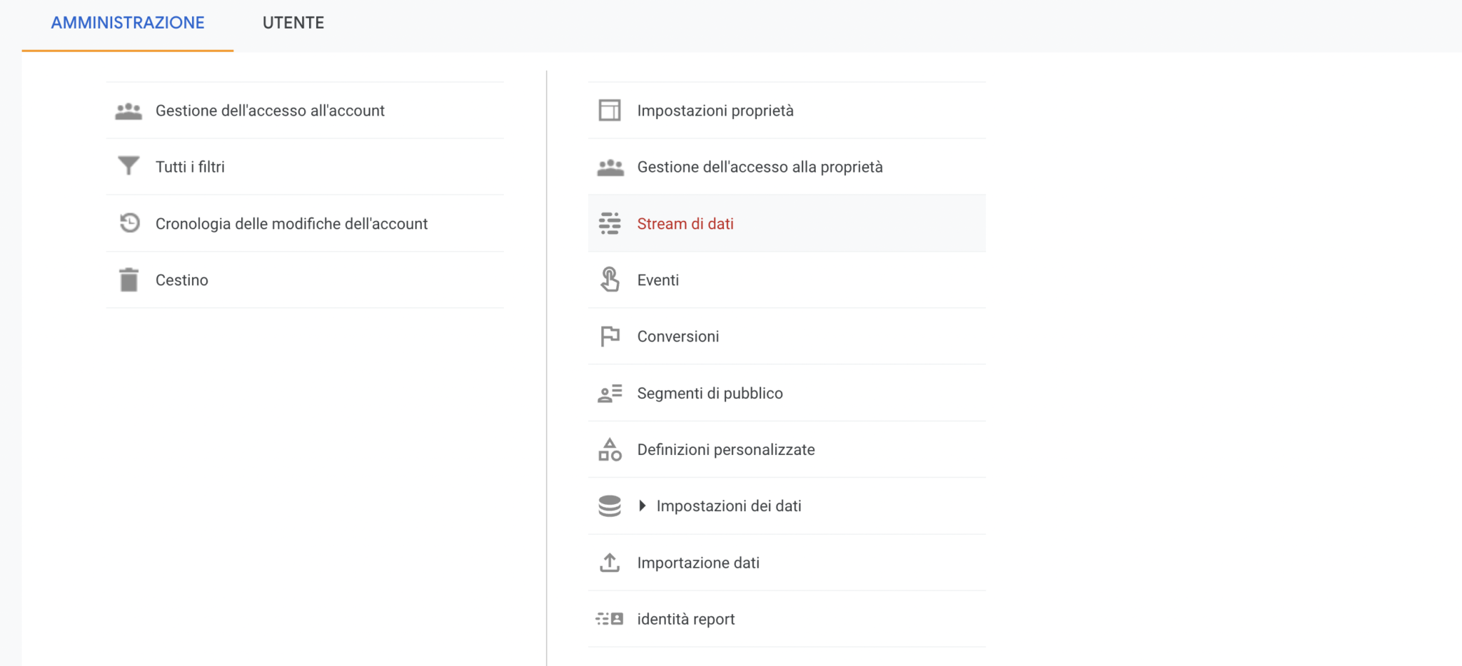The height and width of the screenshot is (666, 1462).
Task: Click the Eventi touch hand icon
Action: pos(610,280)
